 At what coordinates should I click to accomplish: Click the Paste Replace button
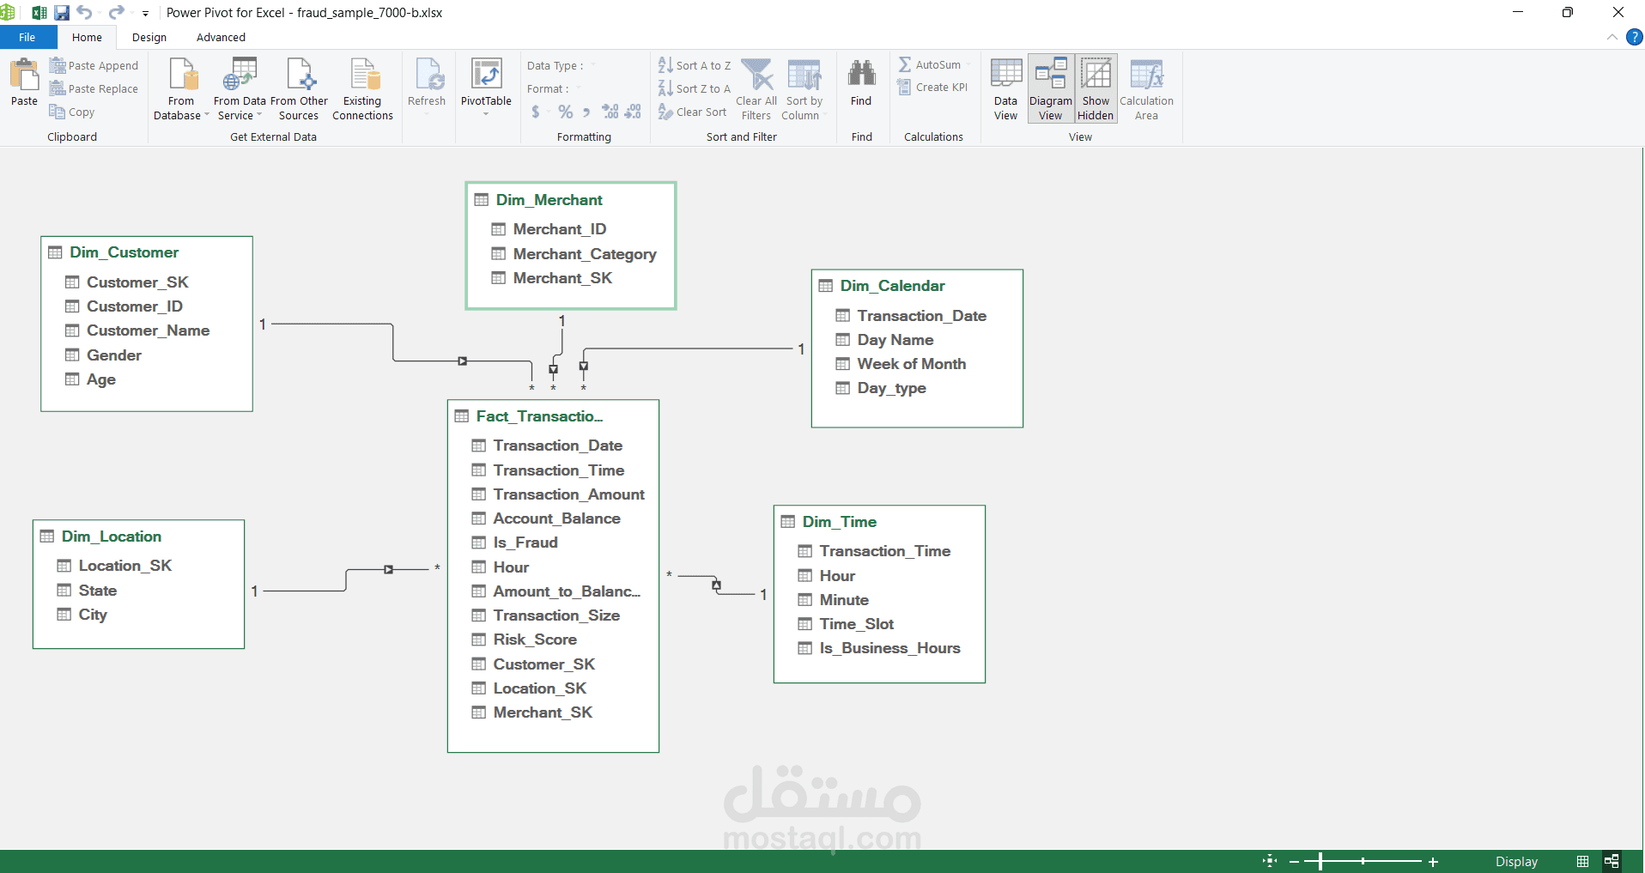pos(94,88)
